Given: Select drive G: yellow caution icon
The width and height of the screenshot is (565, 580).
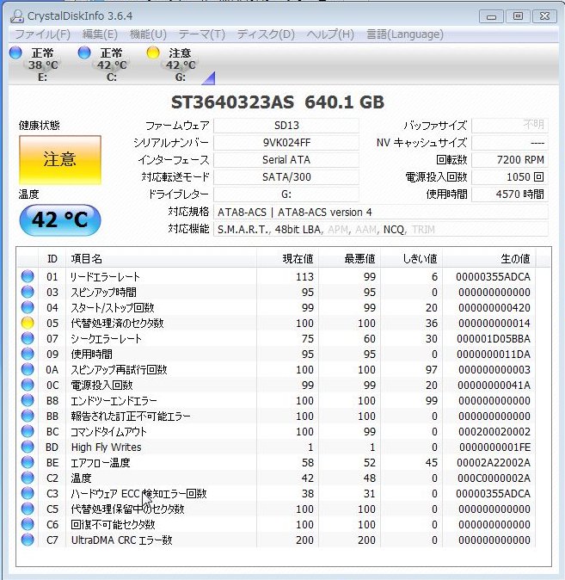Looking at the screenshot, I should click(x=153, y=52).
